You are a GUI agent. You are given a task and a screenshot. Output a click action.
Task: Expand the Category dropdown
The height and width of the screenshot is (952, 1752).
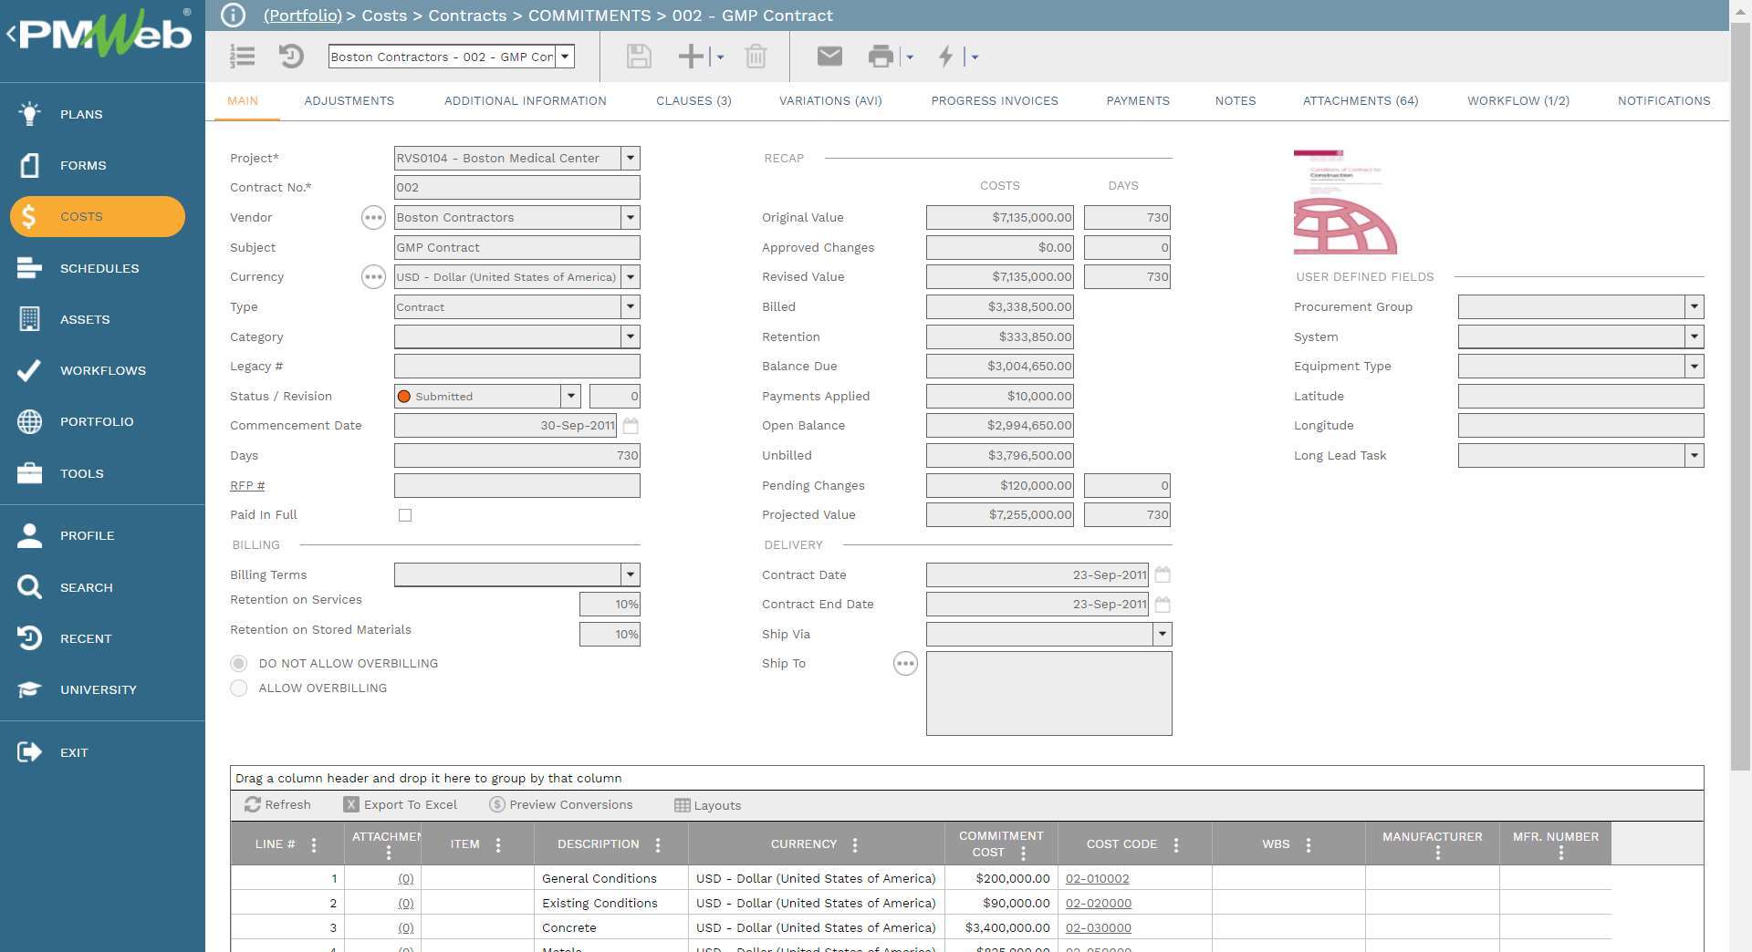[631, 336]
